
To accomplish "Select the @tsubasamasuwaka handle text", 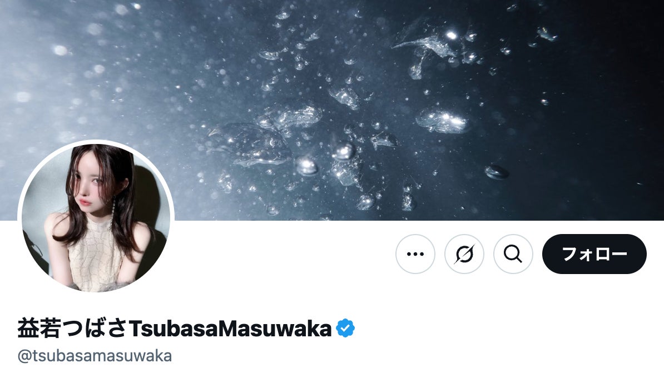I will pos(95,356).
